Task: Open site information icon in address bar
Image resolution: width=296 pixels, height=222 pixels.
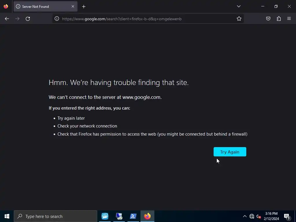Action: (x=57, y=18)
